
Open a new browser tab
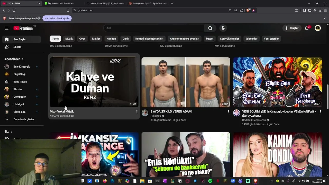(172, 3)
